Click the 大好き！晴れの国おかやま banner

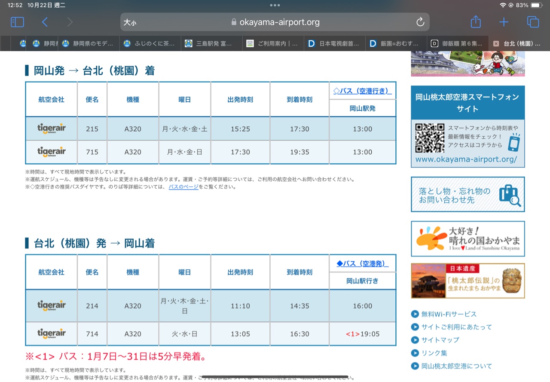click(467, 238)
